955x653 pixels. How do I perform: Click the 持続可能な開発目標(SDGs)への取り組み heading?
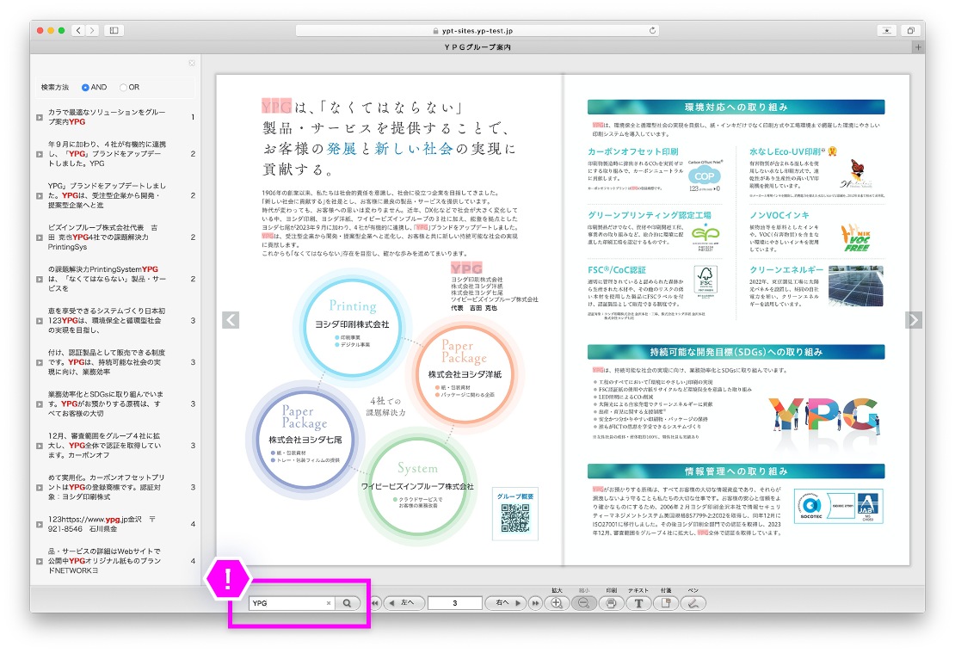coord(736,352)
